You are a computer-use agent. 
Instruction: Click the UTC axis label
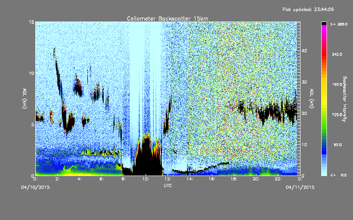(168, 185)
